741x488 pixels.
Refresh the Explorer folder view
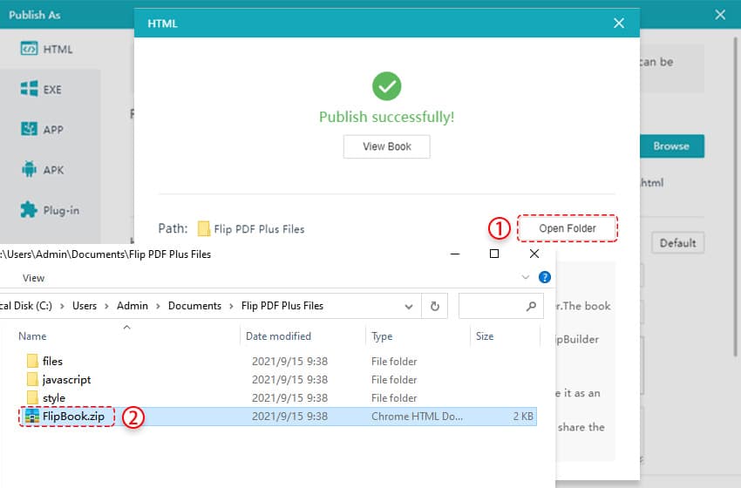pos(435,306)
